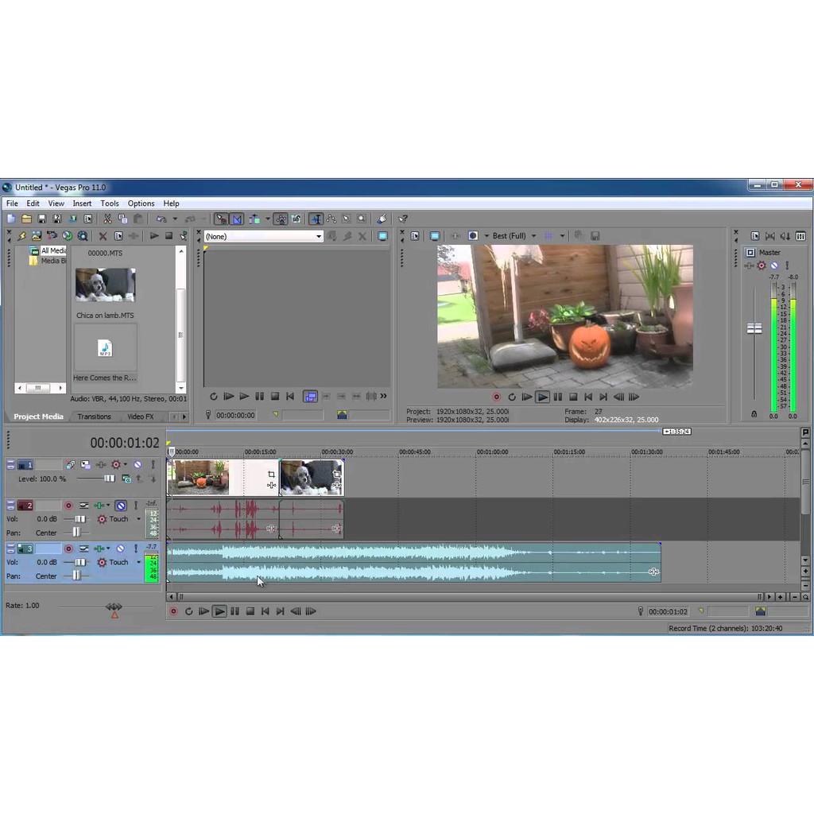814x814 pixels.
Task: Open Event Pan/Crop on the dog clip
Action: (336, 474)
